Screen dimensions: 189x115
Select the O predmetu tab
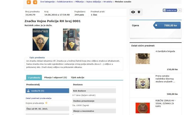coord(34,77)
